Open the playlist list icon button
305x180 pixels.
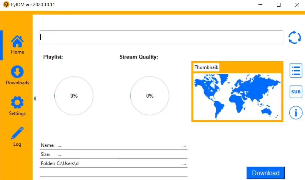pyautogui.click(x=296, y=70)
